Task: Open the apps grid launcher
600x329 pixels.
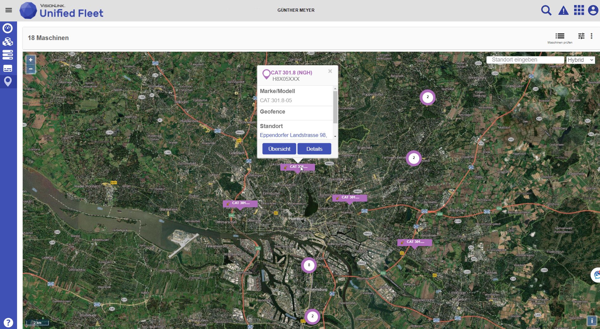Action: point(579,10)
